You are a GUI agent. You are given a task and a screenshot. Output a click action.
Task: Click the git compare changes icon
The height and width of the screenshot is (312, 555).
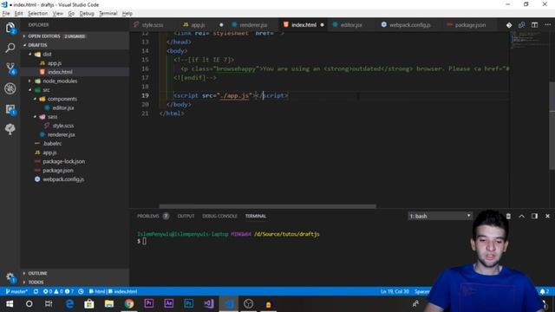(x=509, y=25)
